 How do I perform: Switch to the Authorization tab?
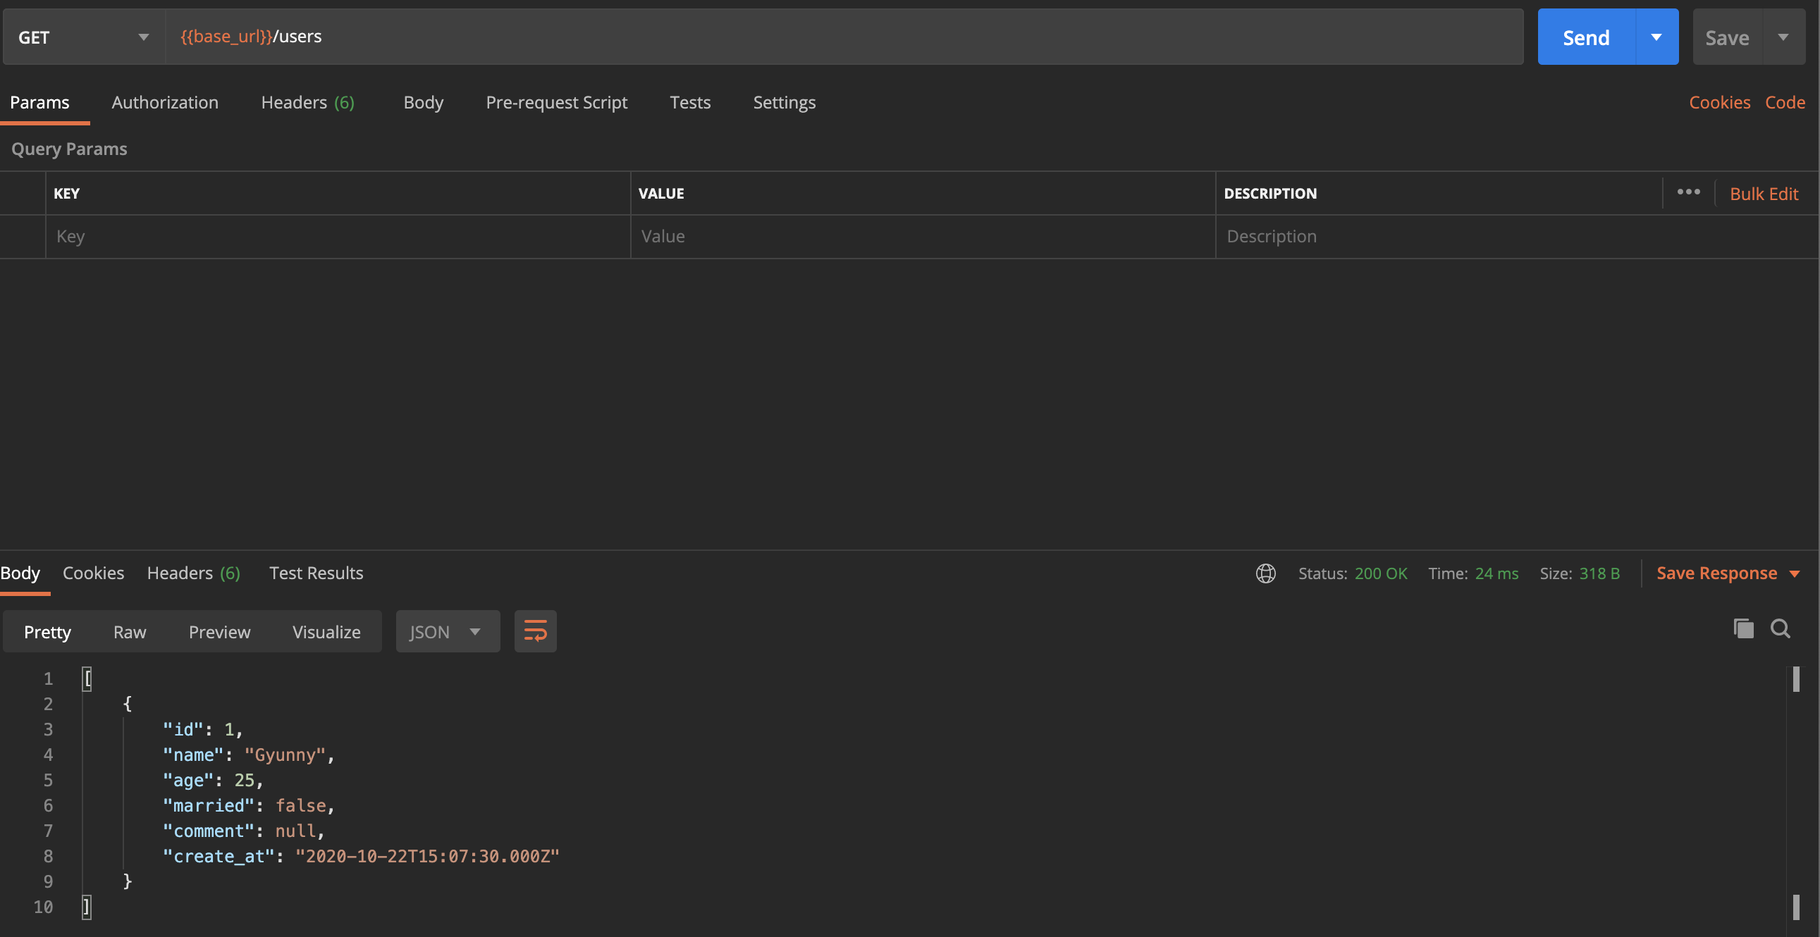coord(165,102)
